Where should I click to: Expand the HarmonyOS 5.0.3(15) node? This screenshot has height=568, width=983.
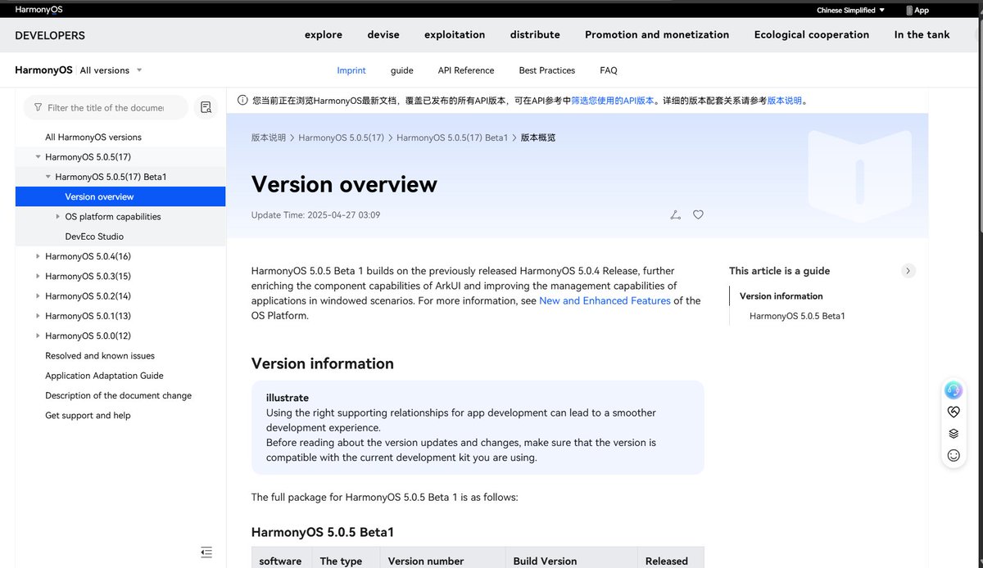(x=38, y=276)
